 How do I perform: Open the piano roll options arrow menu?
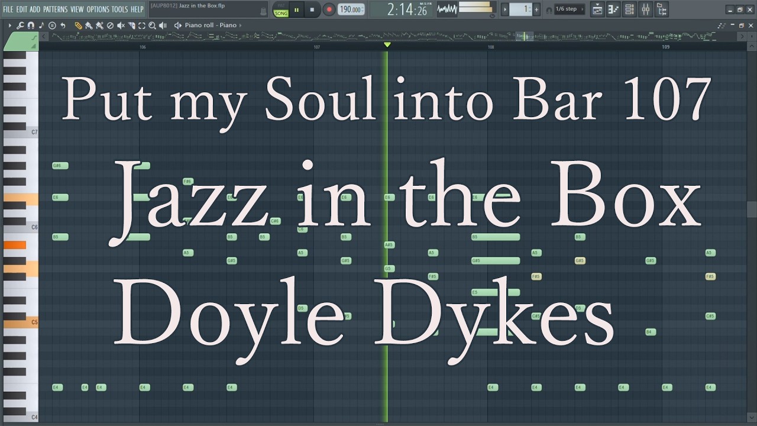pyautogui.click(x=10, y=25)
